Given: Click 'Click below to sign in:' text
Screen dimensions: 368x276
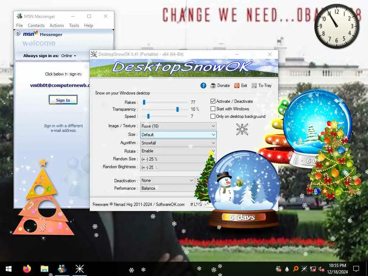Looking at the screenshot, I should point(63,74).
